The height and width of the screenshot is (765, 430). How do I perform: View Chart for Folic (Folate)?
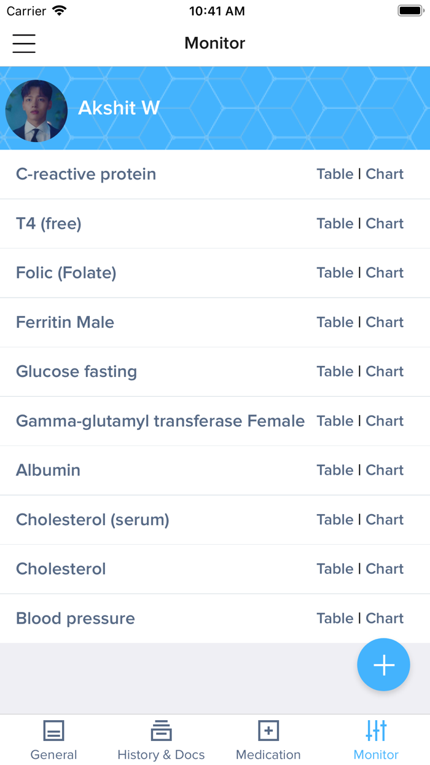(x=385, y=273)
